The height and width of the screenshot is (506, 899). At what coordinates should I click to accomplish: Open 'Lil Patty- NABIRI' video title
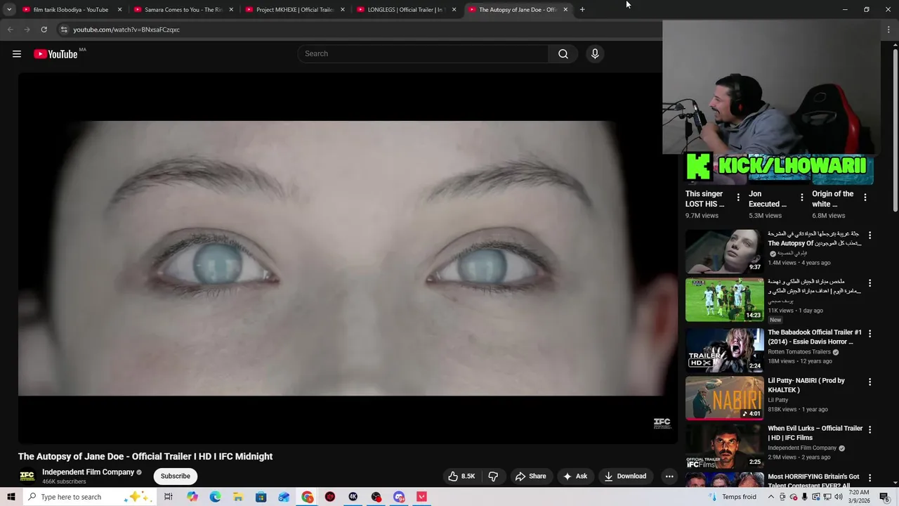click(806, 385)
